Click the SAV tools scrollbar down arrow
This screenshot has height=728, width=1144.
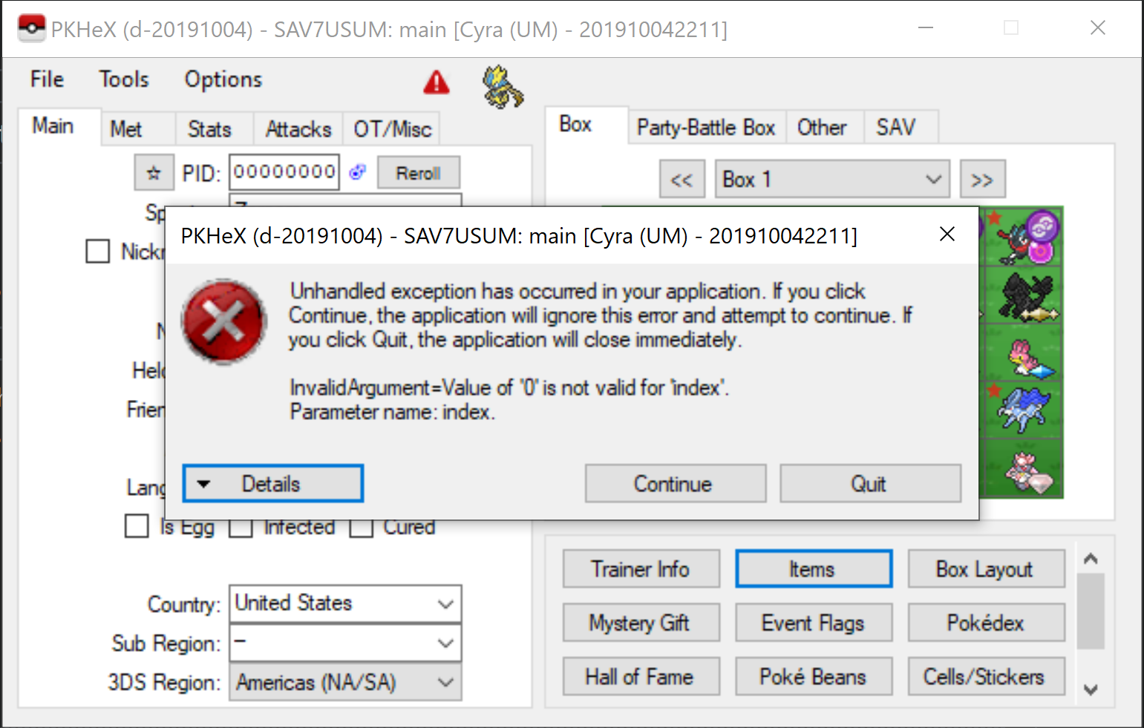click(1091, 689)
